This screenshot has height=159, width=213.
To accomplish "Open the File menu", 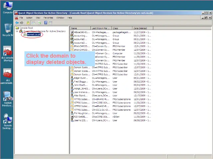I will point(21,18).
